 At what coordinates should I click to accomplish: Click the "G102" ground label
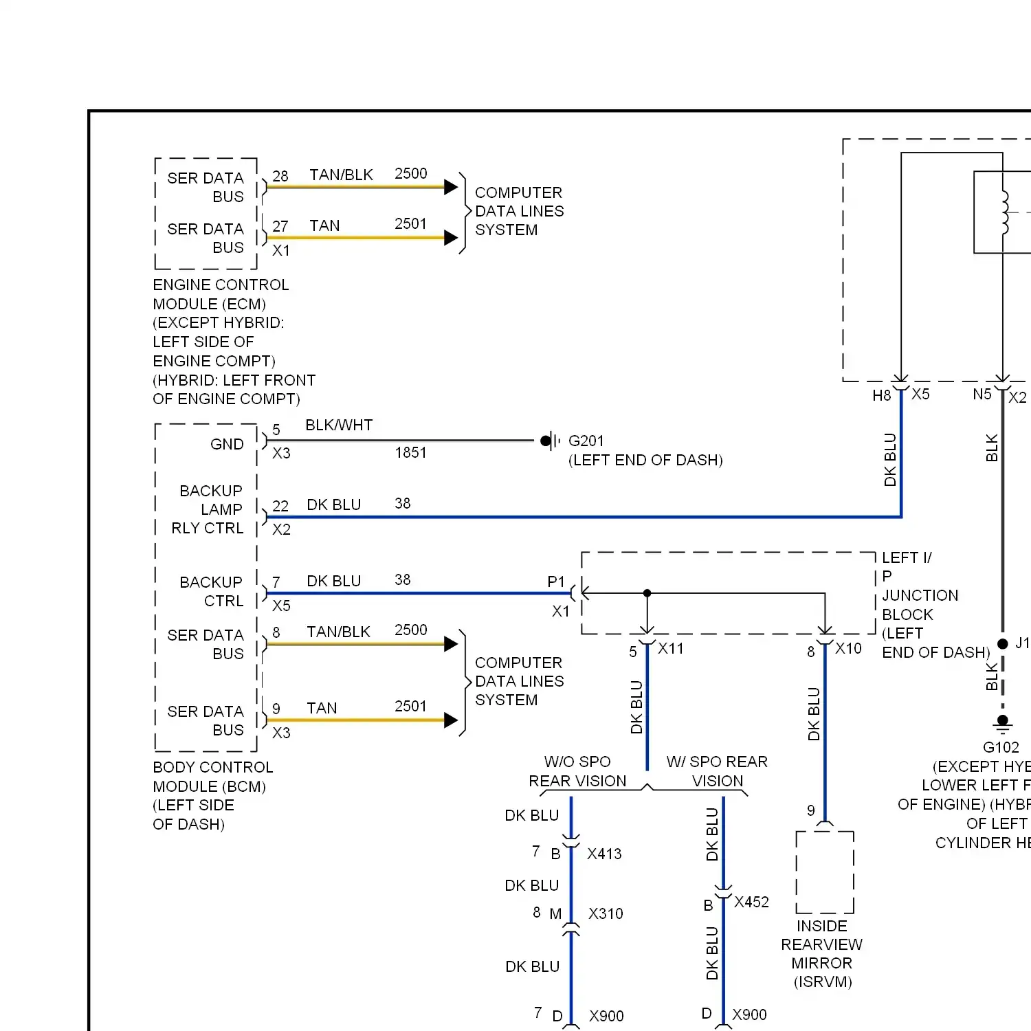click(1001, 747)
